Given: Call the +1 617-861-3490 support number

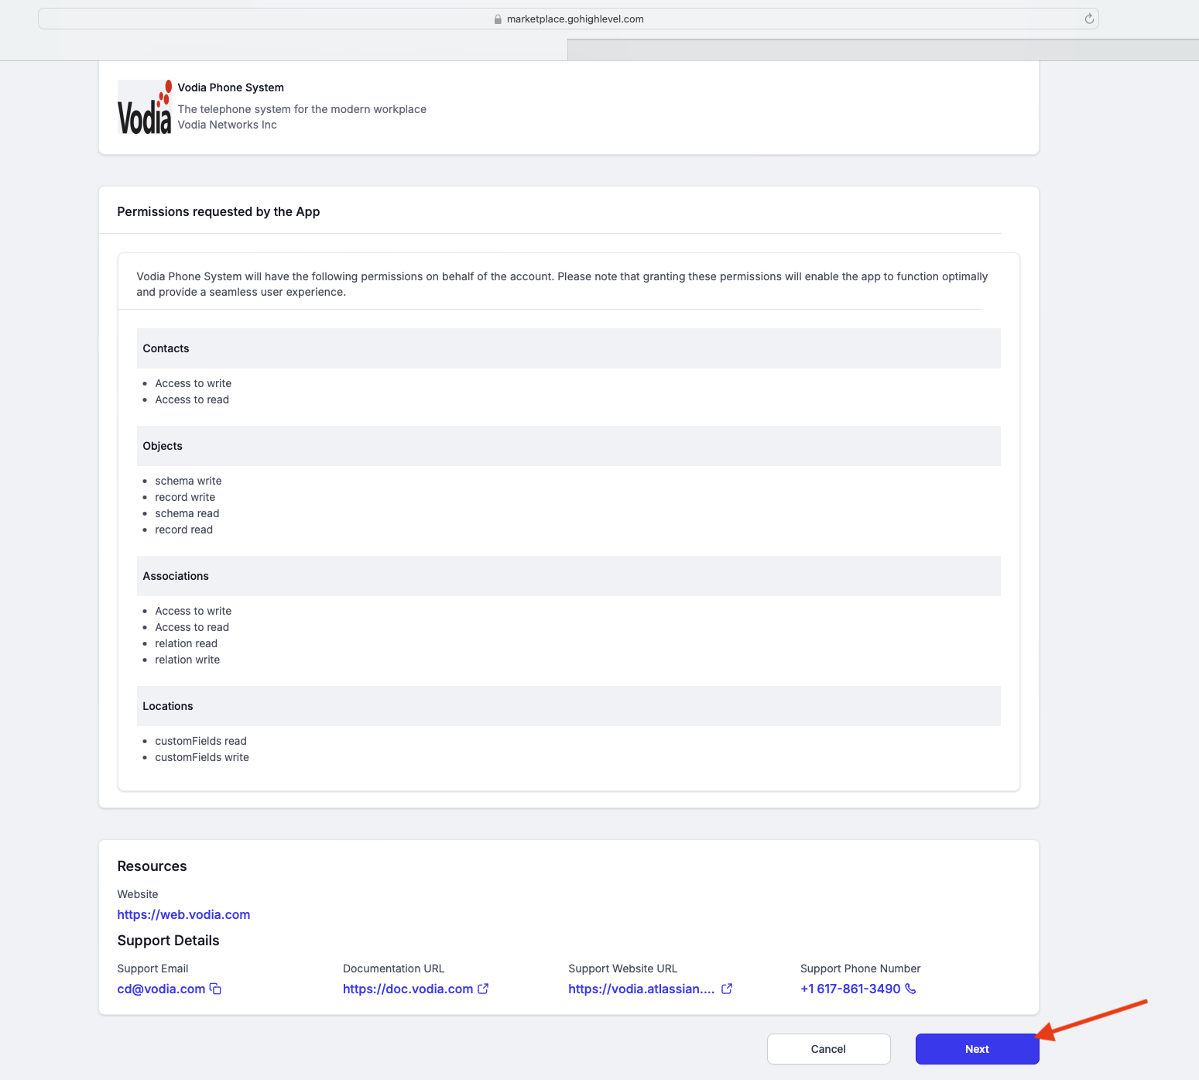Looking at the screenshot, I should 851,989.
